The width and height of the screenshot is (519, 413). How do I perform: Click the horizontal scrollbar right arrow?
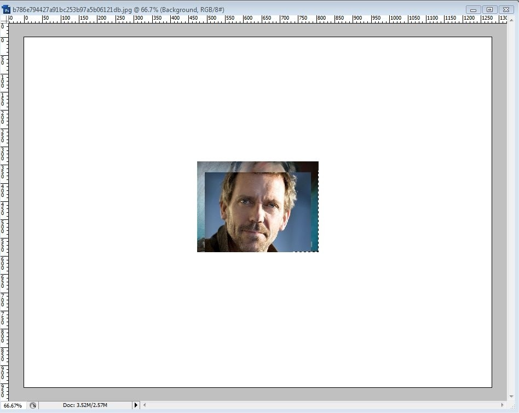[502, 405]
